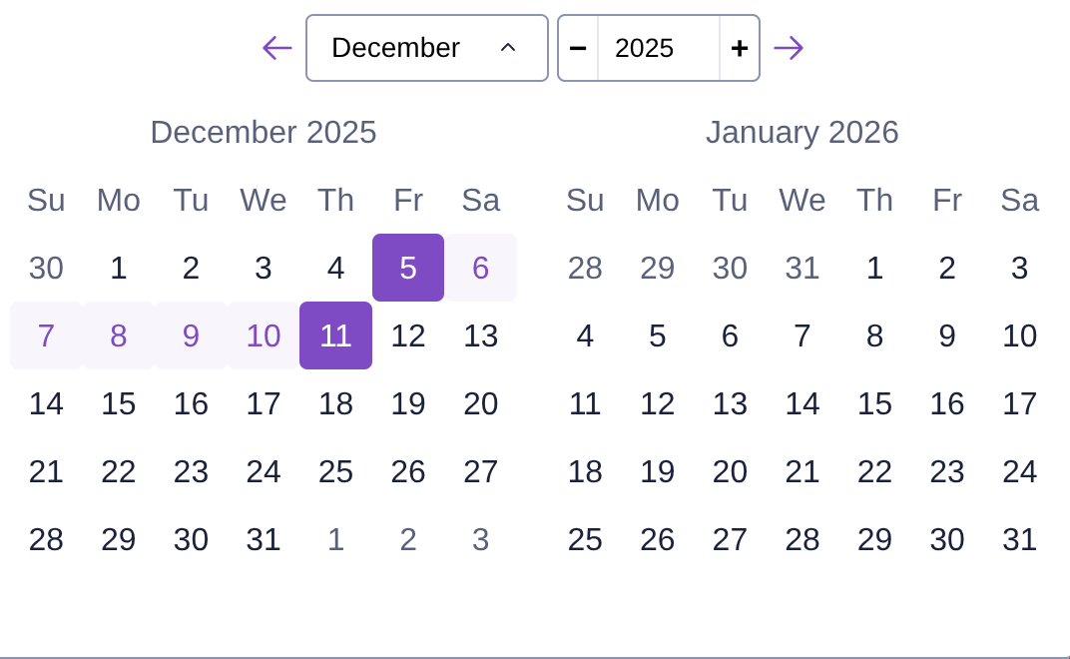
Task: Pick December 25 in the calendar
Action: pos(335,471)
